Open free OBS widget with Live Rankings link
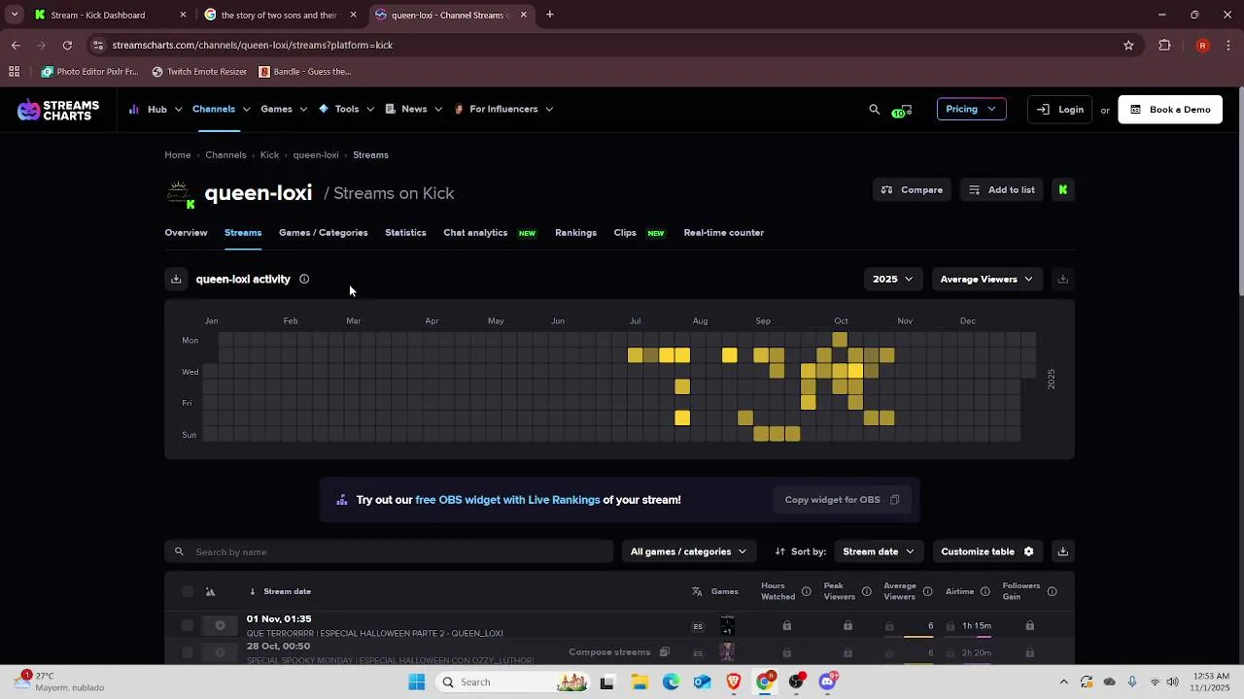1244x699 pixels. [507, 500]
